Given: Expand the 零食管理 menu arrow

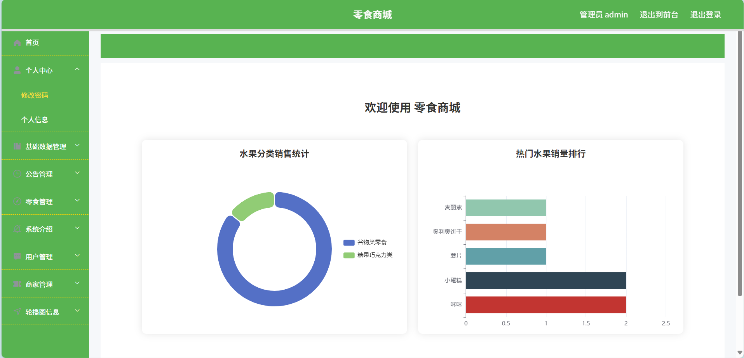Looking at the screenshot, I should 77,201.
